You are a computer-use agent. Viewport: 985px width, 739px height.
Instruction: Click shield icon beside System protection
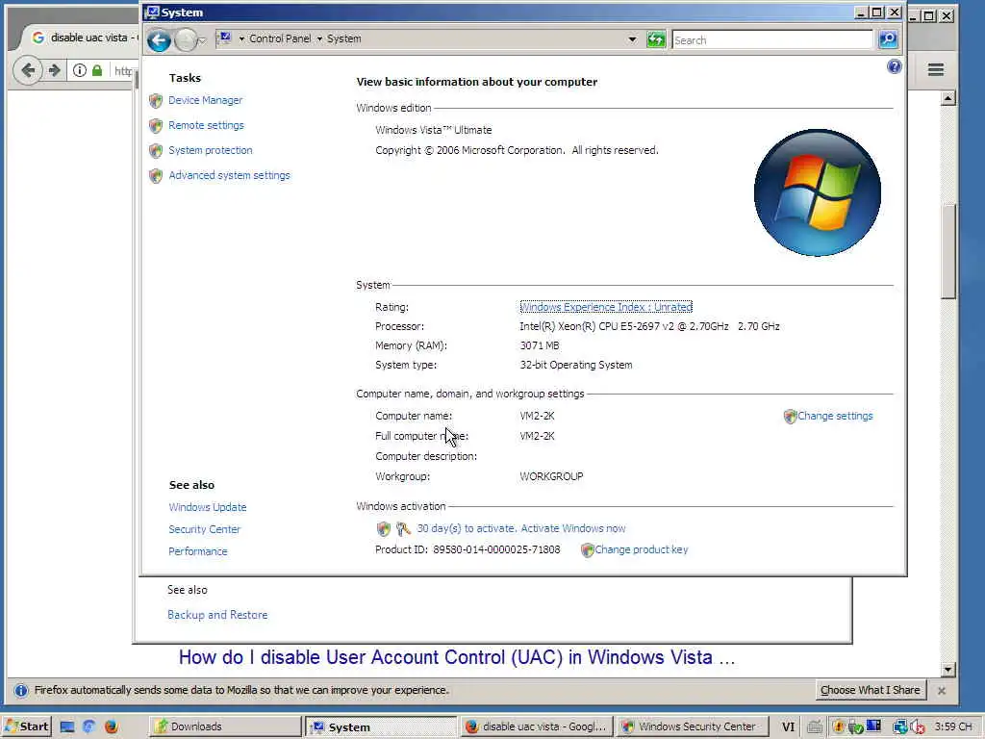[156, 151]
